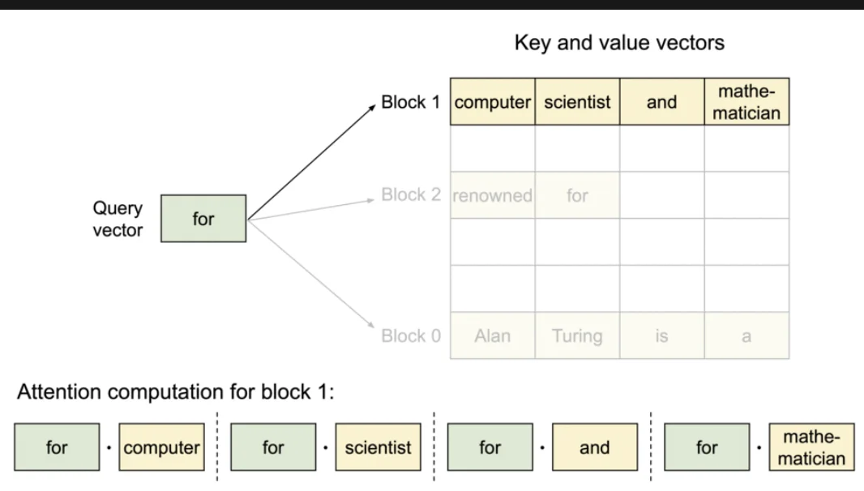Select the faded "Block 2" row label
Image resolution: width=864 pixels, height=491 pixels.
click(411, 195)
